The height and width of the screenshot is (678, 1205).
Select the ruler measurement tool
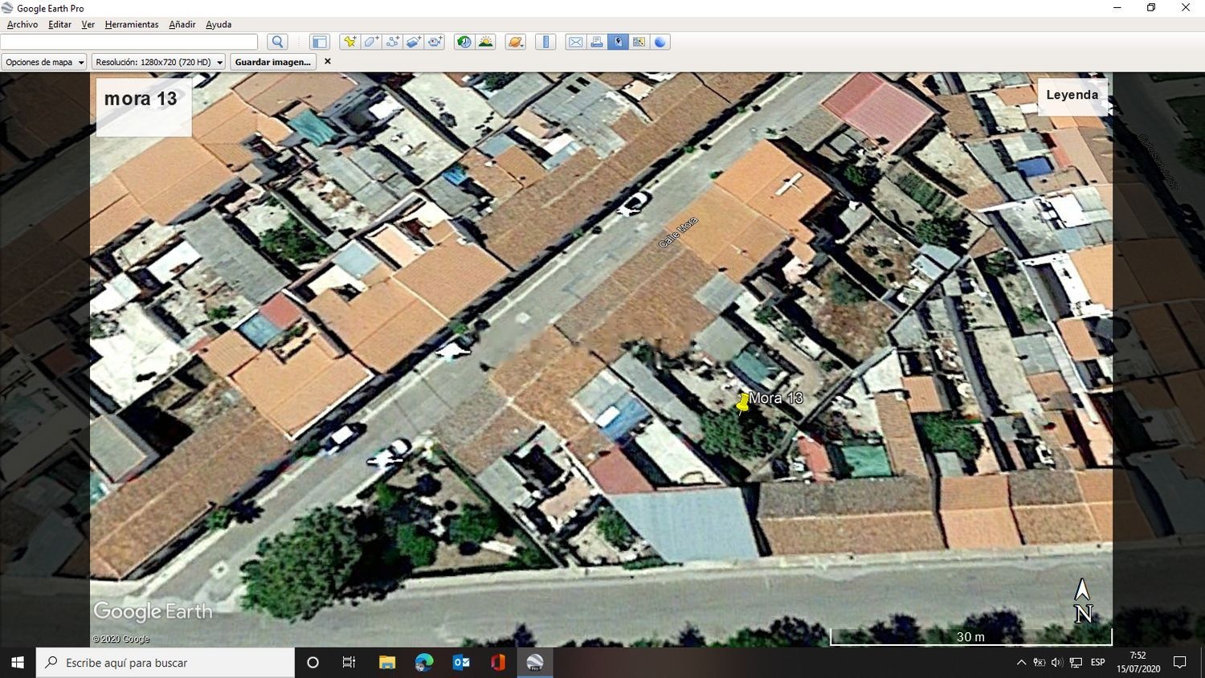545,42
